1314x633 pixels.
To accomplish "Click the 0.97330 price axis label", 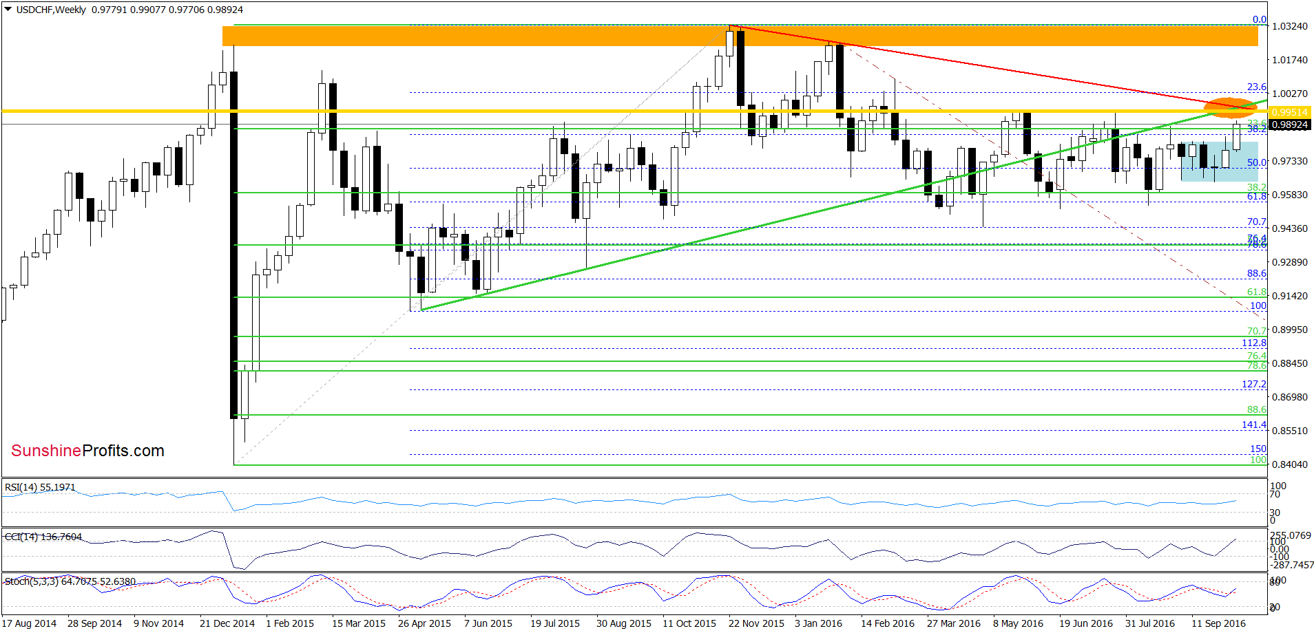I will pos(1290,161).
